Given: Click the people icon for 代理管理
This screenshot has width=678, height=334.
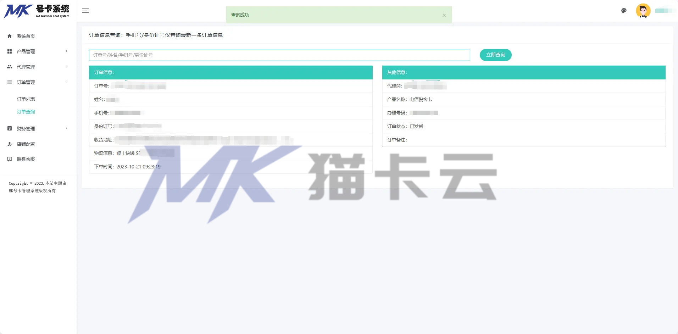Looking at the screenshot, I should coord(10,67).
